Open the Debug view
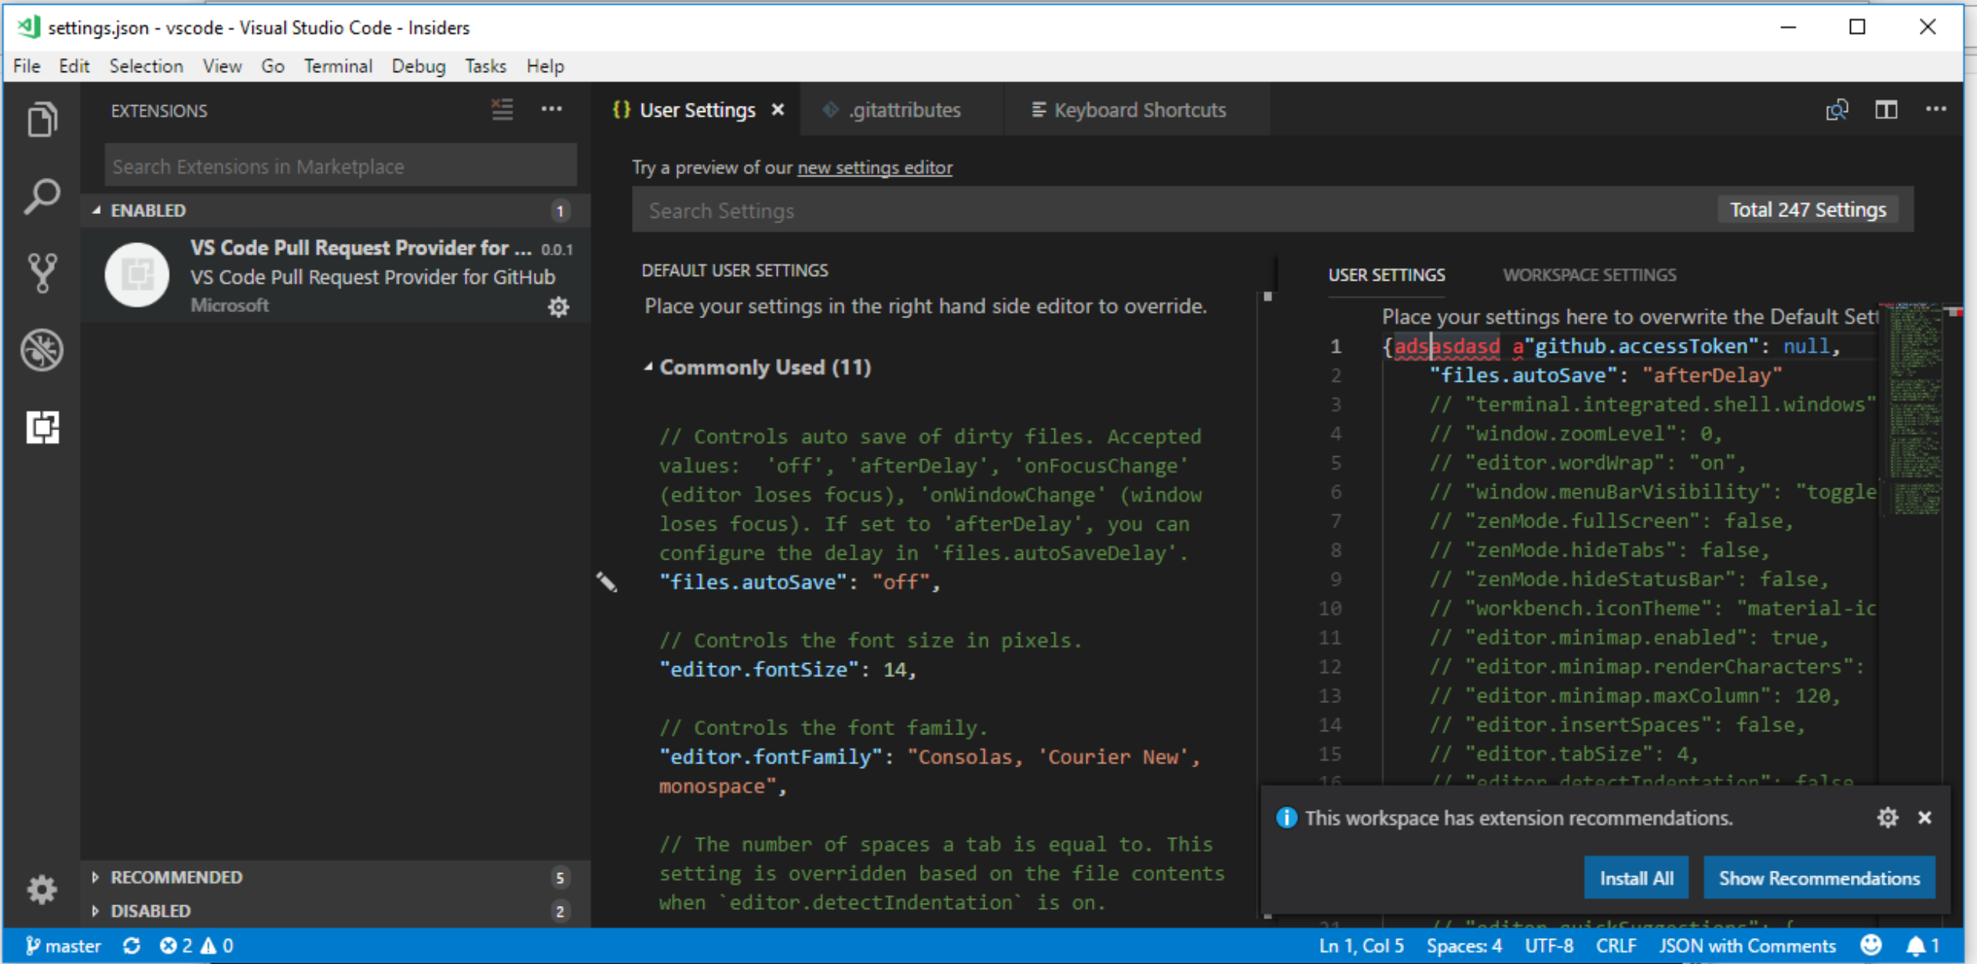 tap(41, 350)
